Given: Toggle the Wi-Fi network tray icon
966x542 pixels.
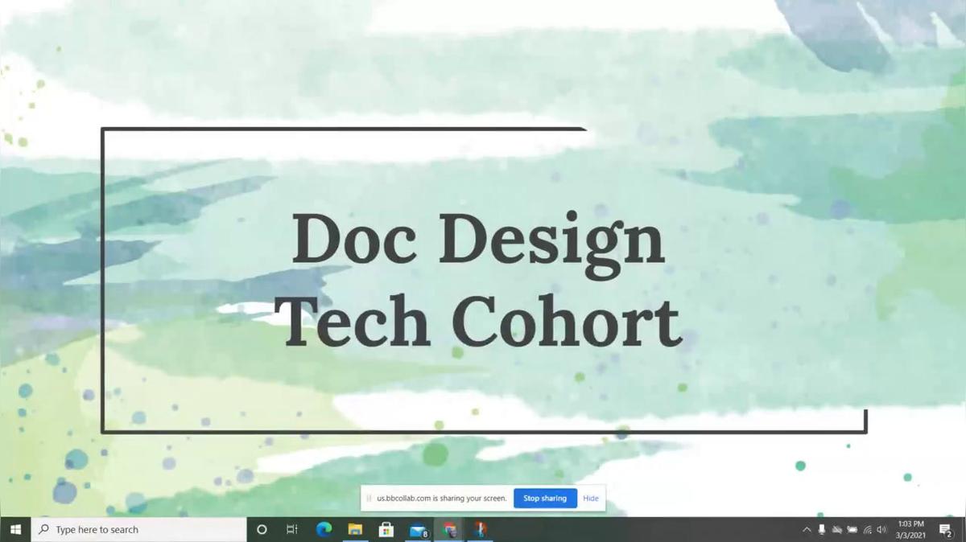Looking at the screenshot, I should pyautogui.click(x=867, y=529).
